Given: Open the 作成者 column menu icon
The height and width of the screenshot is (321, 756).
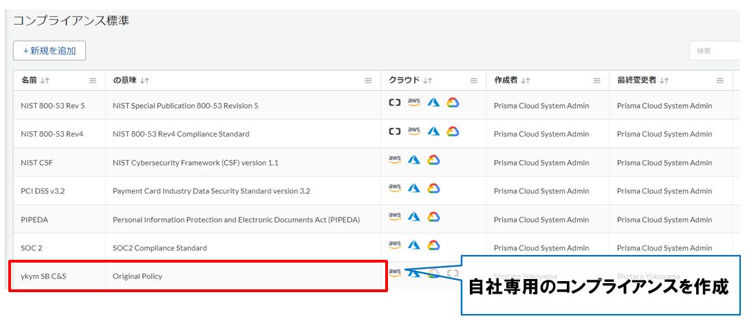Looking at the screenshot, I should click(597, 81).
